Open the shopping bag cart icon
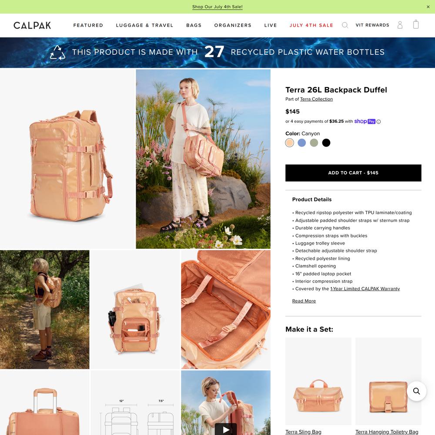 pos(415,24)
